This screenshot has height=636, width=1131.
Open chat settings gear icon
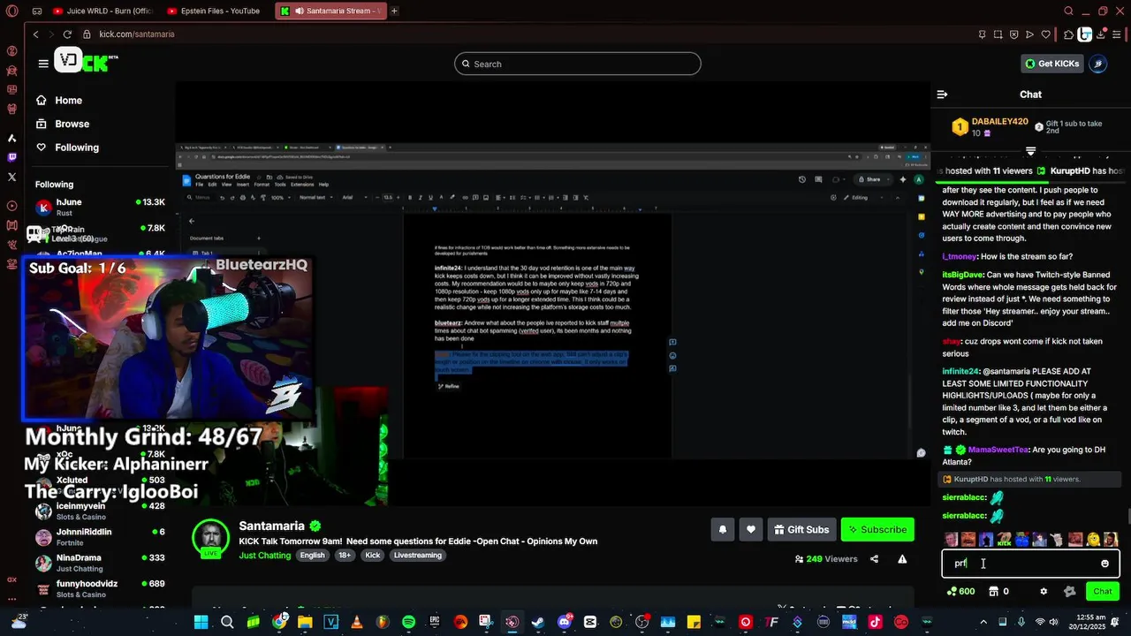coord(1044,591)
